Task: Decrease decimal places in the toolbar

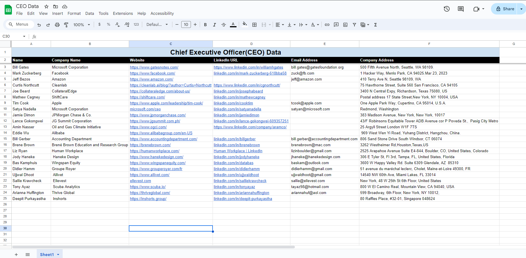Action: [118, 25]
